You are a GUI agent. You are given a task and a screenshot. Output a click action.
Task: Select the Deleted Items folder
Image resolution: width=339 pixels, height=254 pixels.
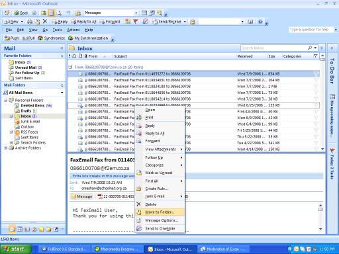tap(33, 106)
